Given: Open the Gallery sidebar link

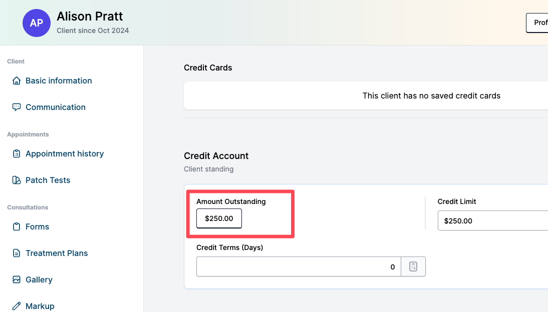Looking at the screenshot, I should click(39, 279).
